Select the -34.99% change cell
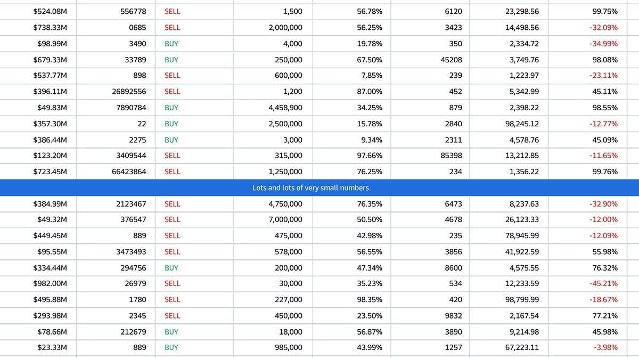Image resolution: width=639 pixels, height=358 pixels. pos(603,44)
